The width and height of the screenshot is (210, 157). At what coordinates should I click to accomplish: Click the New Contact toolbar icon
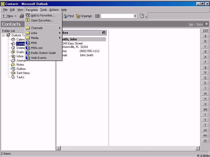tap(5, 16)
